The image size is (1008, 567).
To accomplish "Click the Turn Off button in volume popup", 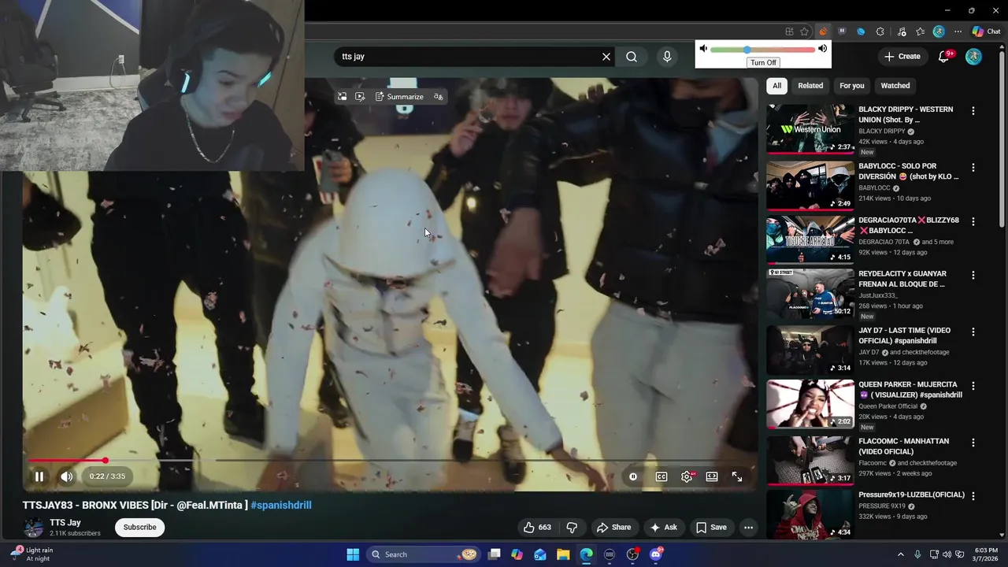I will (x=763, y=62).
